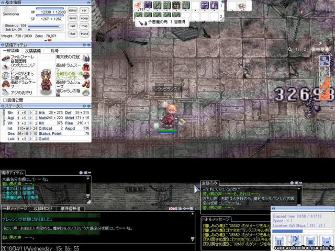Select the バトルメッセージ window tab
Viewport: 335px width, 251px height.
click(x=216, y=219)
